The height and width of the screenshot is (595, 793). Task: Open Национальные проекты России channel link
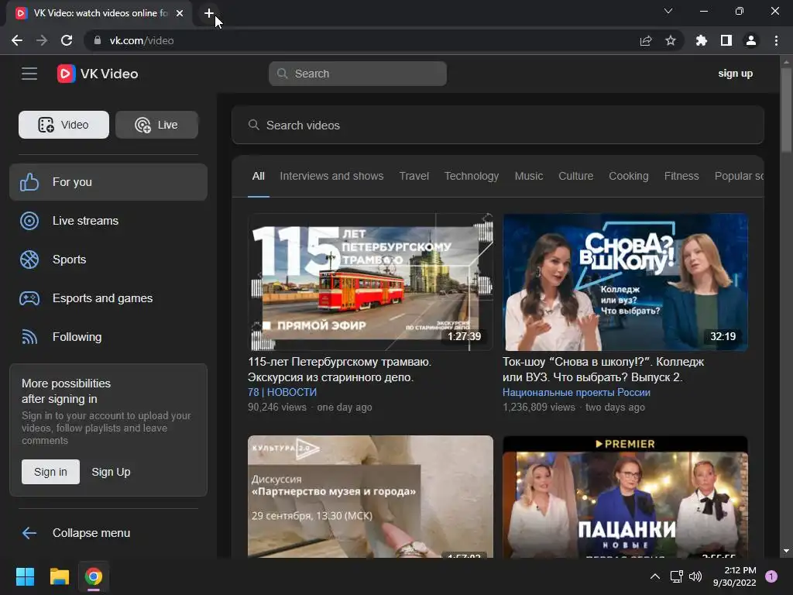pos(576,393)
